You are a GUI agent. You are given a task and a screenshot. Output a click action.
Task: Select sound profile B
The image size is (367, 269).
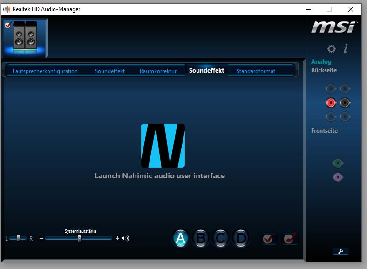click(x=200, y=238)
